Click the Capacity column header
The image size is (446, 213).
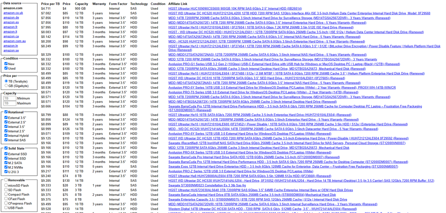click(x=81, y=4)
